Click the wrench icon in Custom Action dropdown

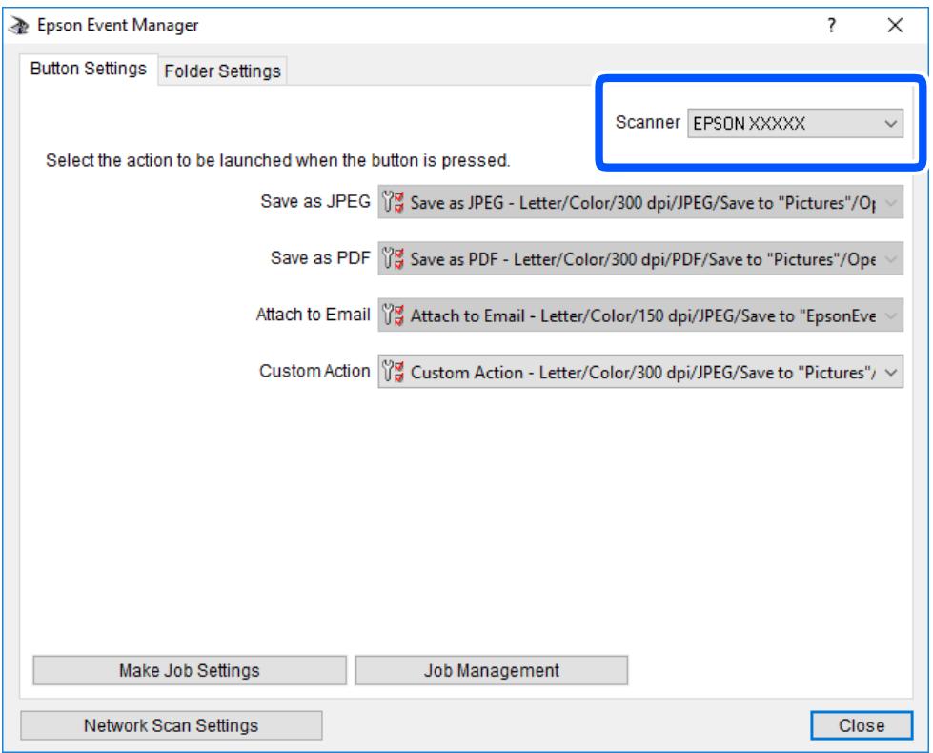point(393,372)
